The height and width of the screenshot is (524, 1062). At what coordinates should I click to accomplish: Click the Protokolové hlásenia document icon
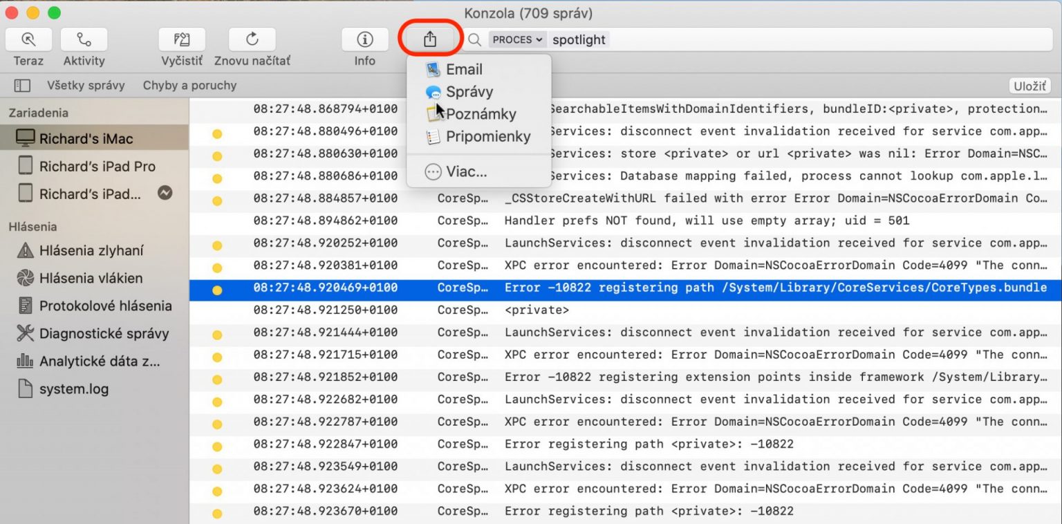point(26,306)
